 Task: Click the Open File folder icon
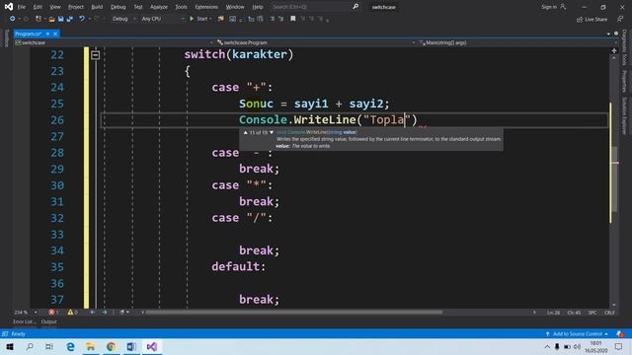pyautogui.click(x=52, y=19)
